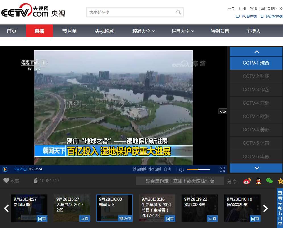Share via the WeChat icon

coord(269,181)
